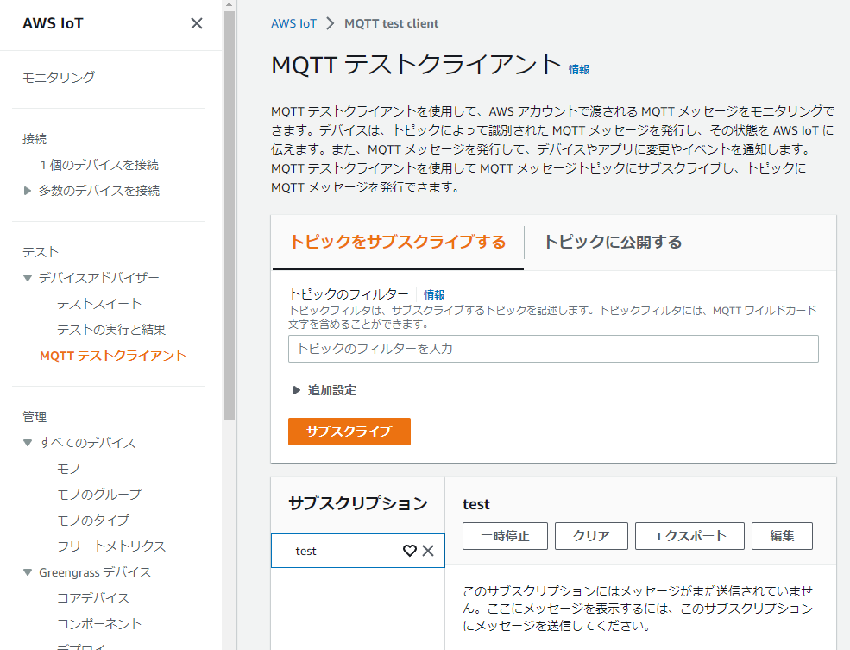Screen dimensions: 850x650
Task: Open モノのグループ in the sidebar
Action: click(99, 495)
